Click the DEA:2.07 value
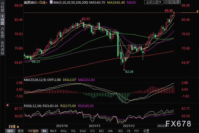Image resolution: width=199 pixels, height=133 pixels. point(70,80)
